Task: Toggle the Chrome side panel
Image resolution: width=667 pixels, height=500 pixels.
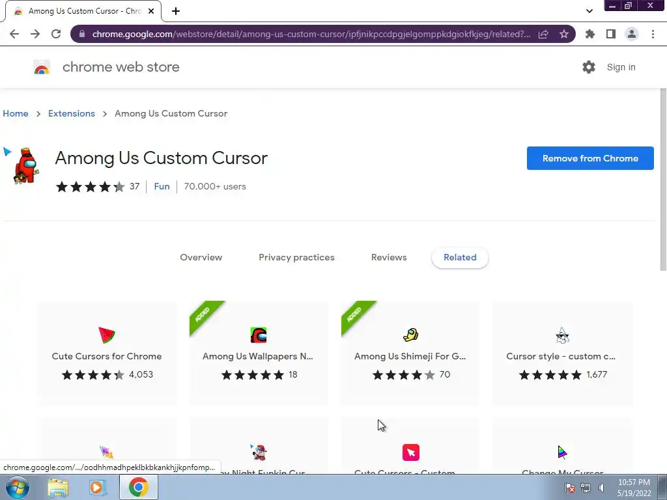Action: 611,34
